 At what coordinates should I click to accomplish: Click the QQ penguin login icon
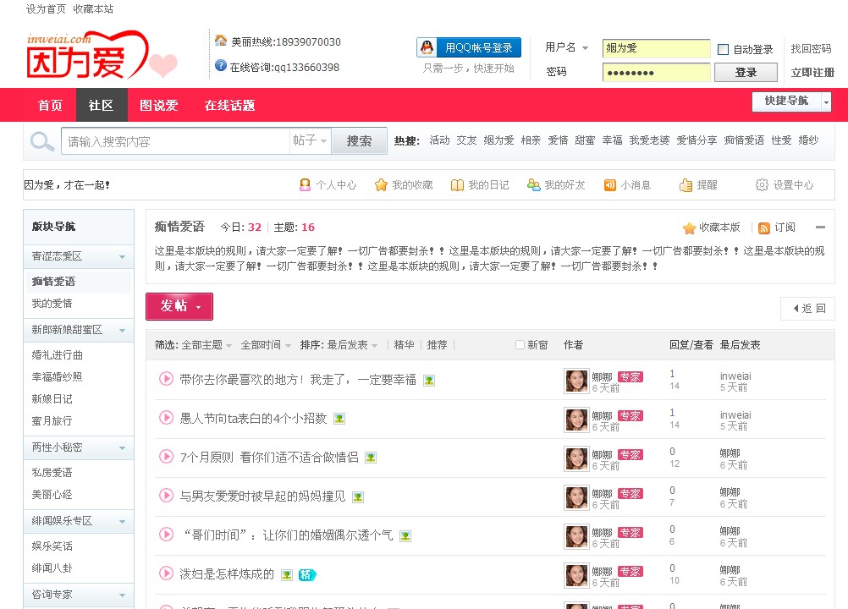coord(427,47)
